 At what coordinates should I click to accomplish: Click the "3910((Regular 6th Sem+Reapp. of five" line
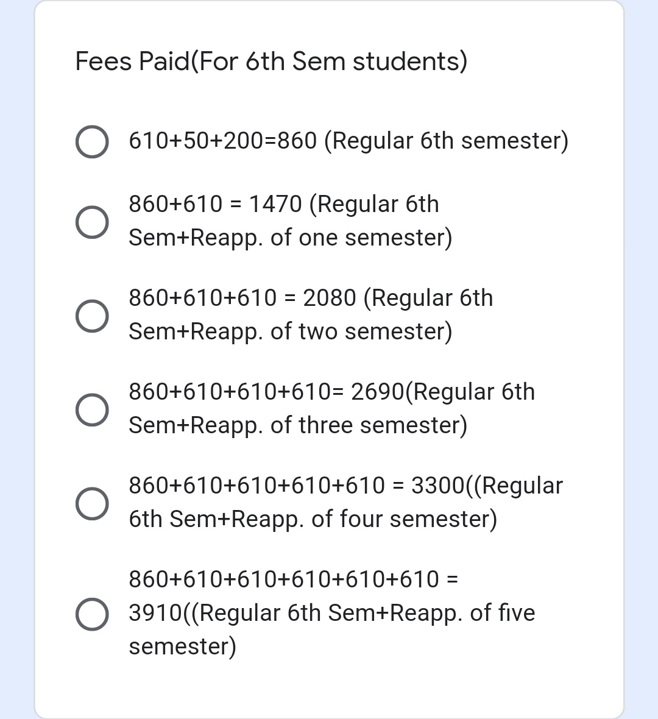point(331,612)
